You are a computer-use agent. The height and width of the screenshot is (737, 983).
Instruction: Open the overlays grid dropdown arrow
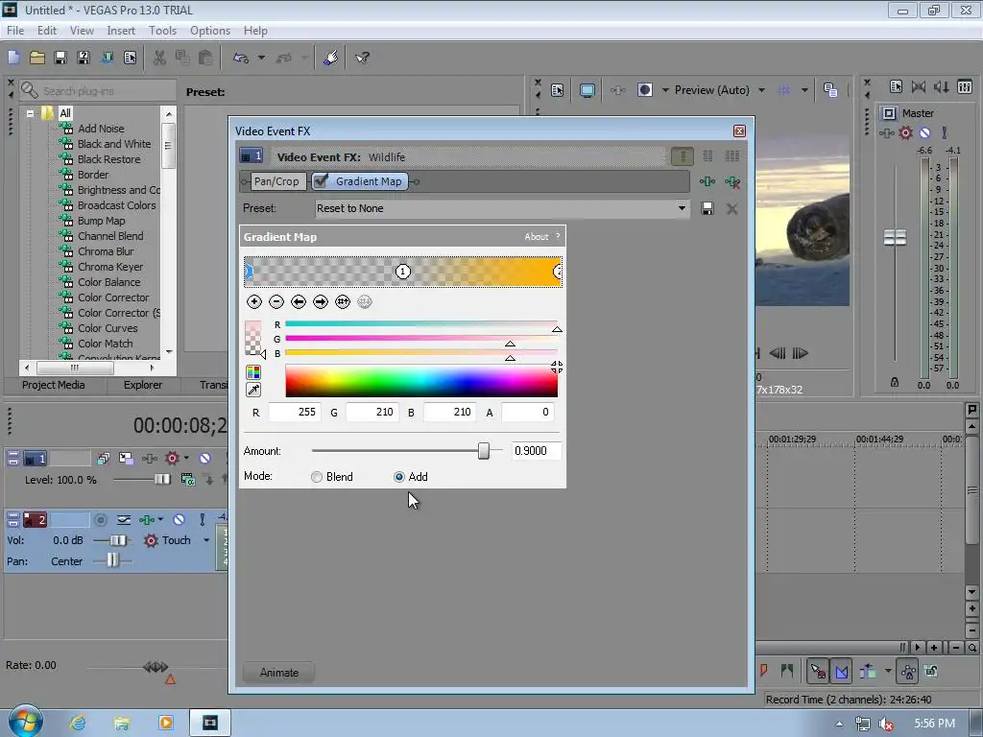pyautogui.click(x=804, y=90)
